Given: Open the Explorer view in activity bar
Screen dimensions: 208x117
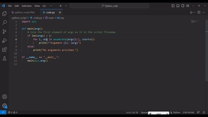Looking at the screenshot, I should point(4,14).
